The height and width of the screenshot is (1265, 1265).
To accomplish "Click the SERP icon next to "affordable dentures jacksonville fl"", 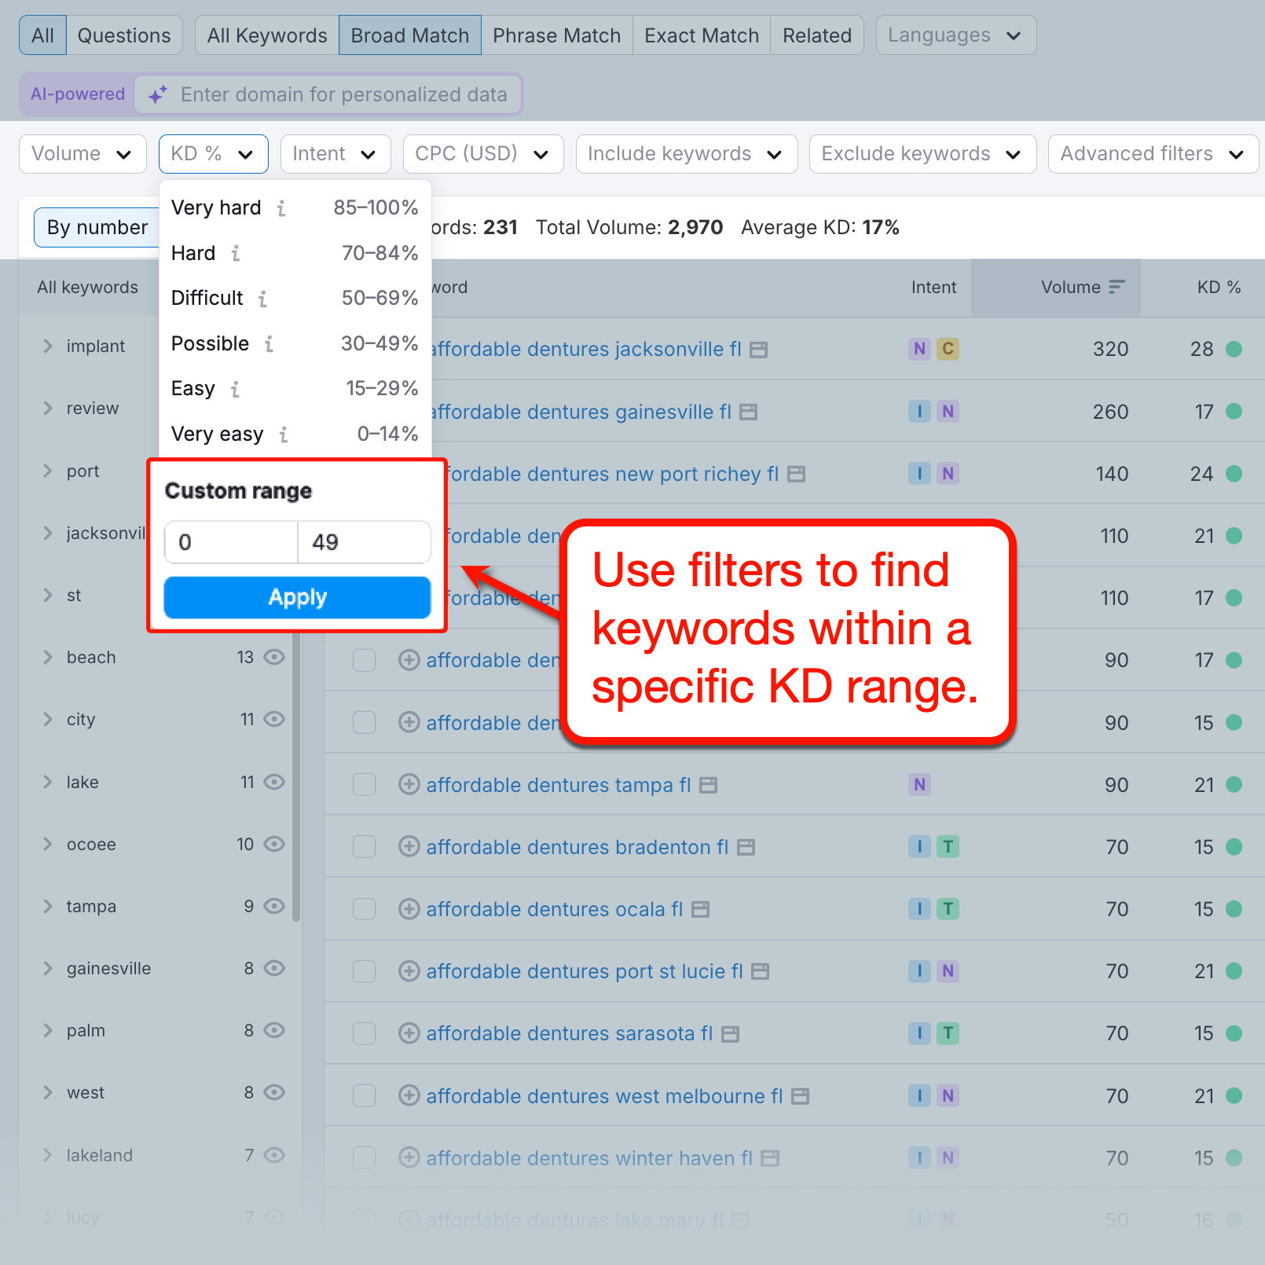I will pyautogui.click(x=757, y=349).
